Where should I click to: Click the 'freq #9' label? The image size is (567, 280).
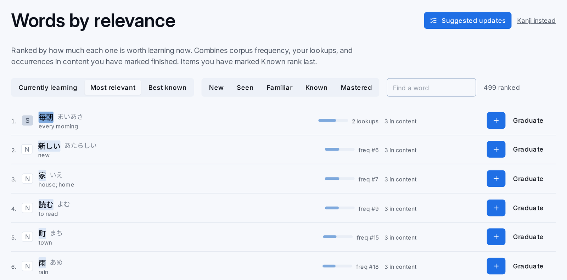pos(369,209)
